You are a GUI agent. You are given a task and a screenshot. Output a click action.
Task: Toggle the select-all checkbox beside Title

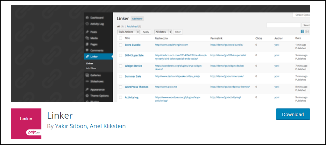click(x=120, y=38)
